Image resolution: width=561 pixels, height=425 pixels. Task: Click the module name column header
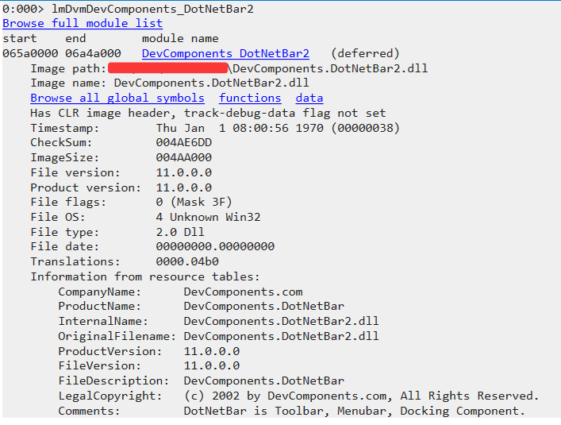180,39
